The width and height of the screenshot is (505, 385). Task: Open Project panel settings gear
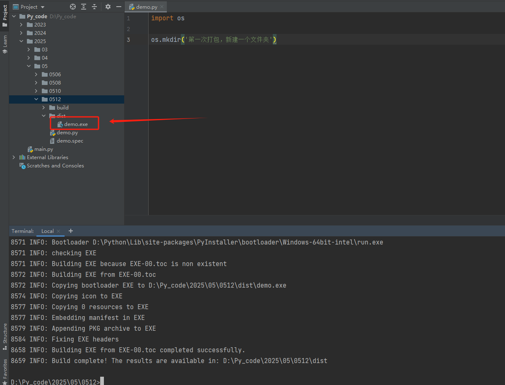pyautogui.click(x=108, y=7)
